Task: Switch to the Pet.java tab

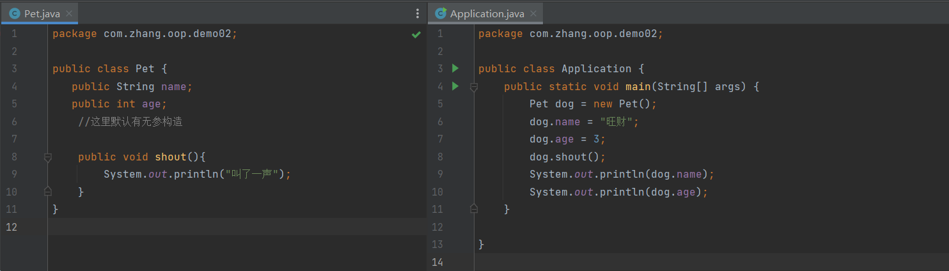Action: click(x=40, y=13)
